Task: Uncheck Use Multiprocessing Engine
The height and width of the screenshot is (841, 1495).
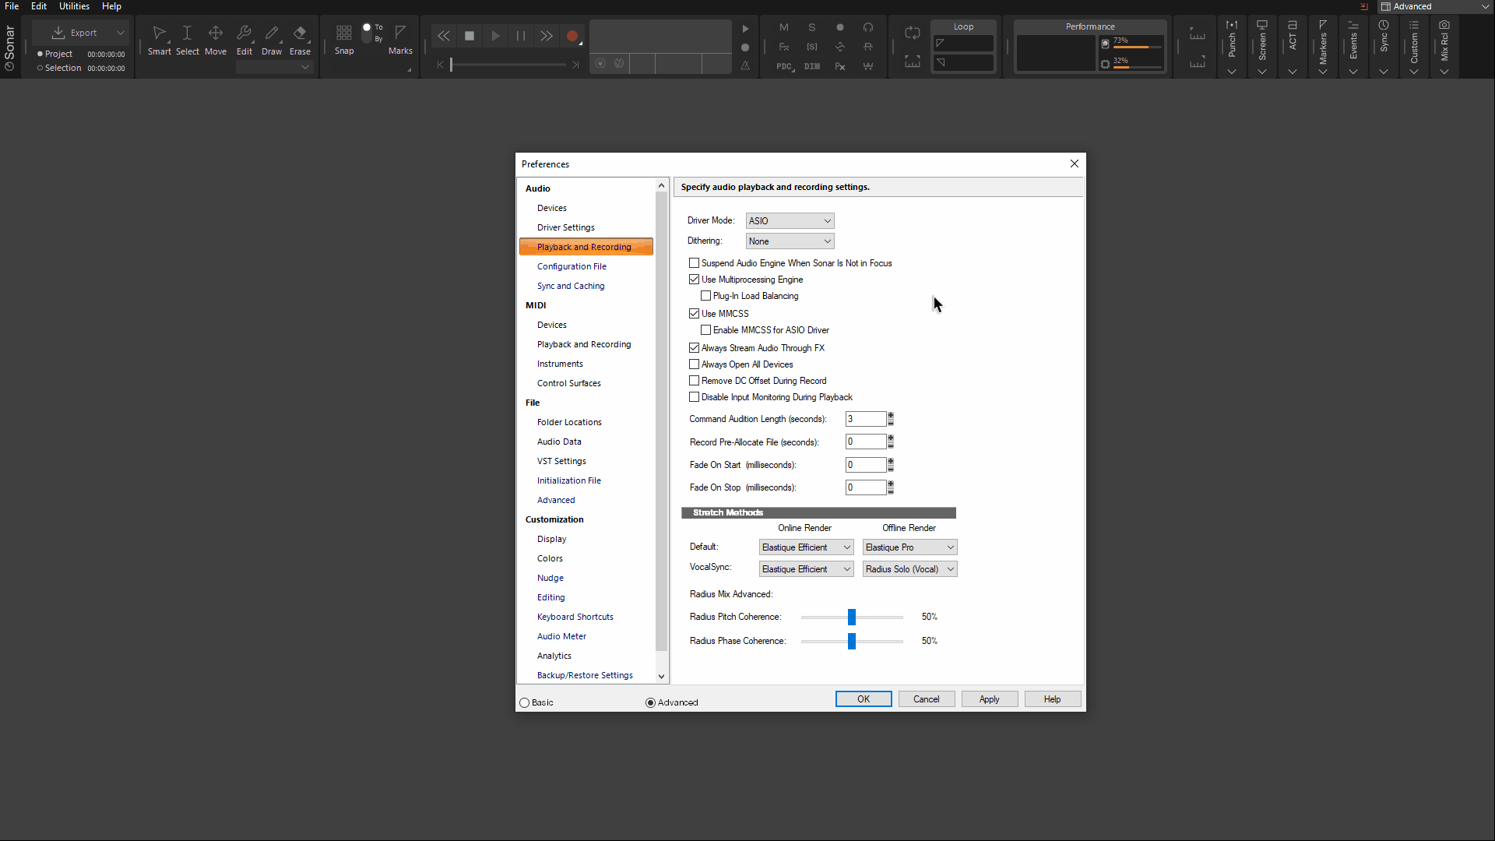Action: click(x=694, y=280)
